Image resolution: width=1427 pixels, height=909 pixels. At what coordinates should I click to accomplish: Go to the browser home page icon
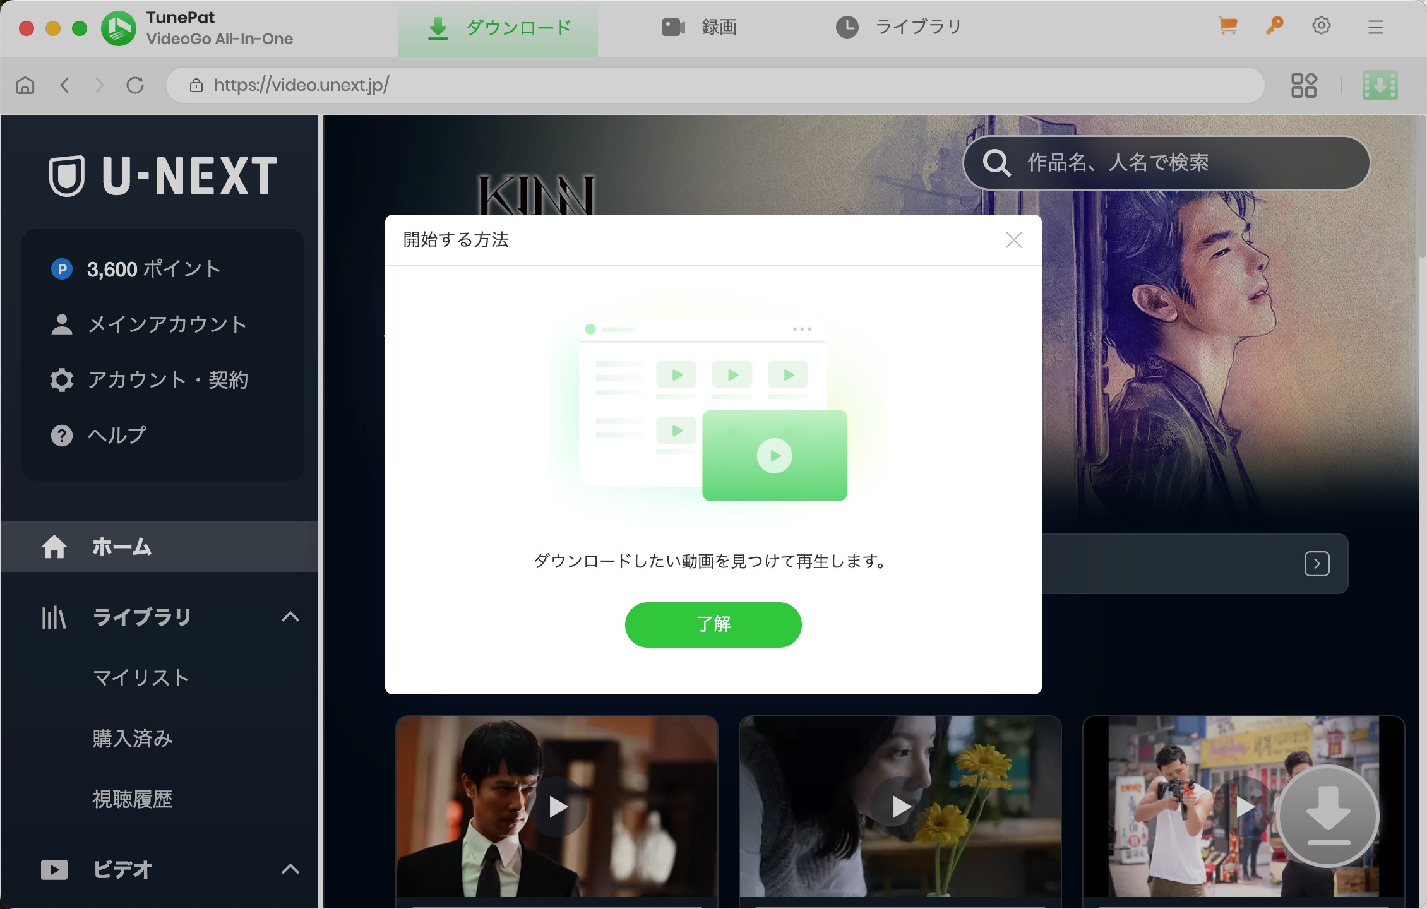25,85
